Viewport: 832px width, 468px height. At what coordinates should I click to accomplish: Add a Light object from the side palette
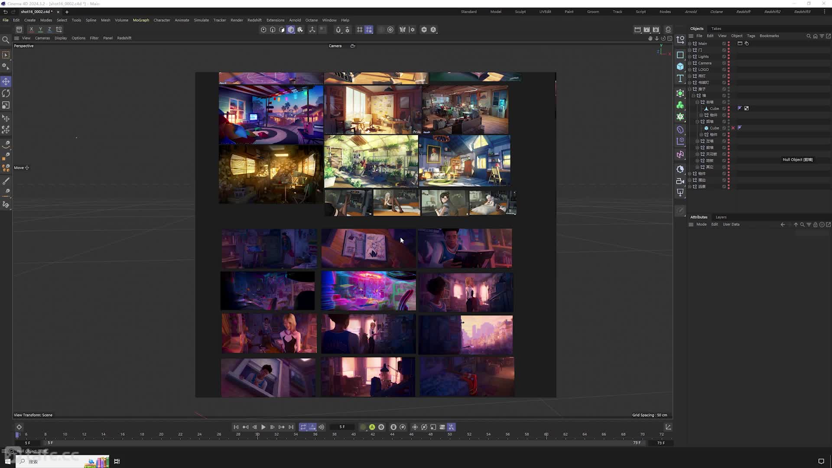[680, 192]
